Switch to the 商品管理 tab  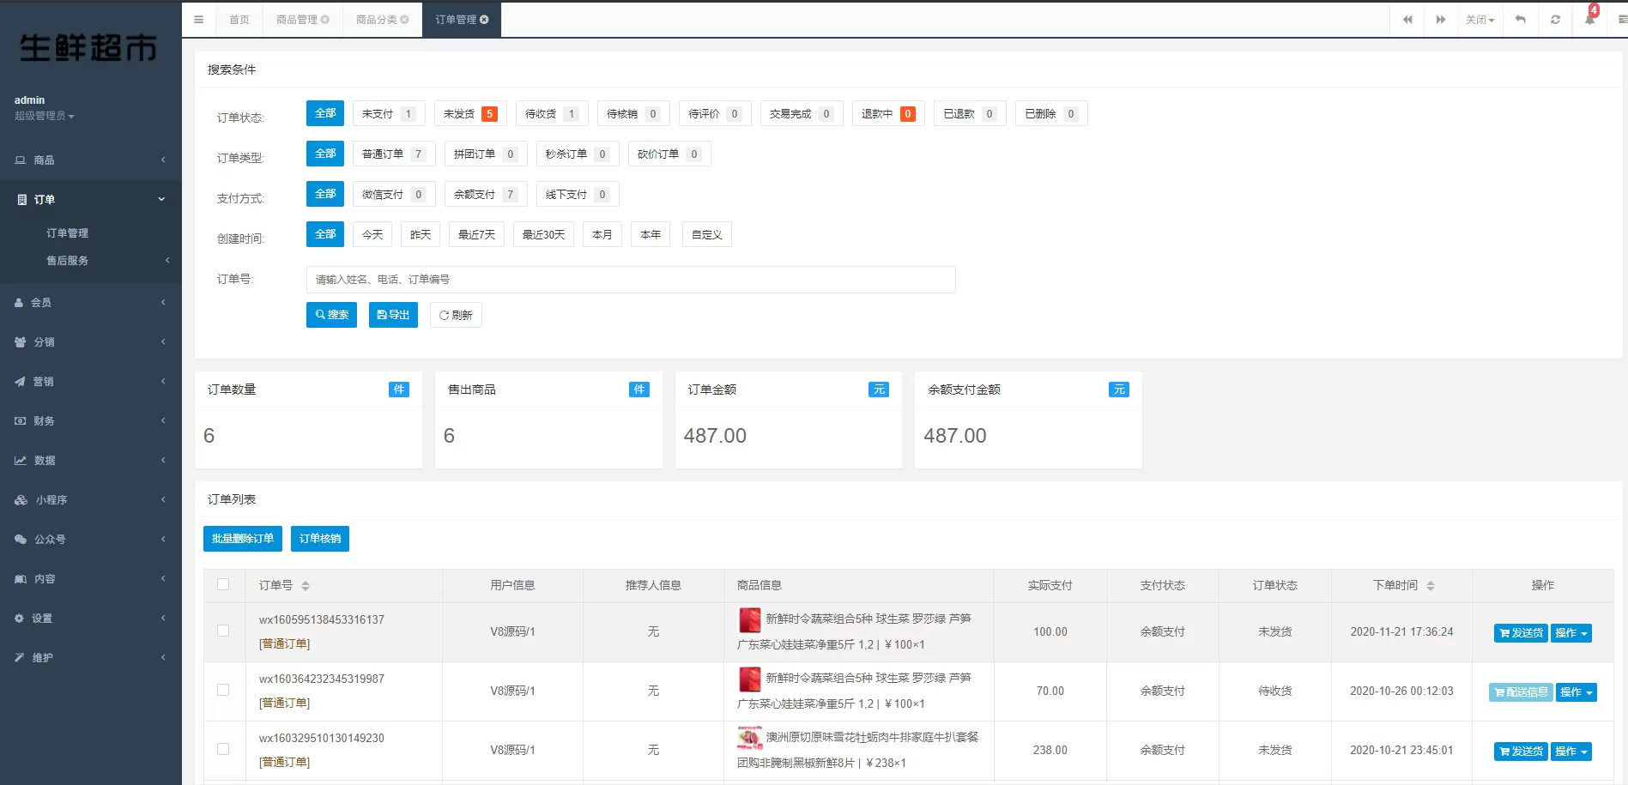(x=297, y=20)
